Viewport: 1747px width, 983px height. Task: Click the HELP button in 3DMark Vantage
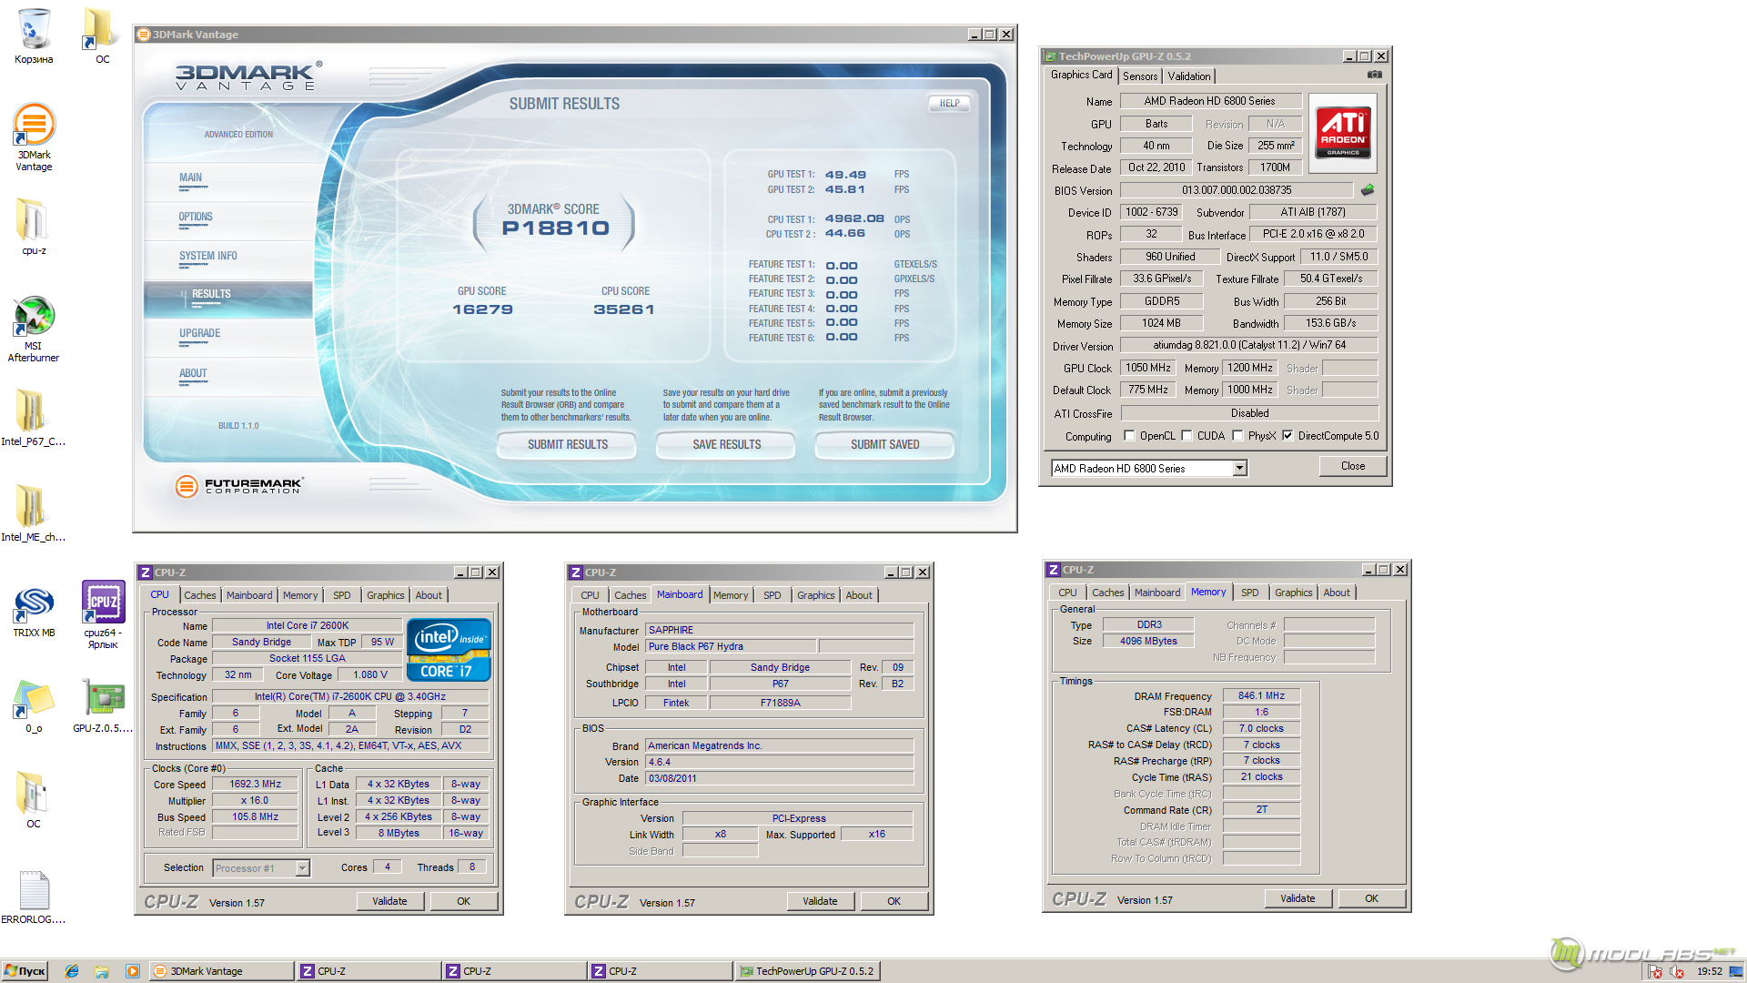click(x=949, y=104)
